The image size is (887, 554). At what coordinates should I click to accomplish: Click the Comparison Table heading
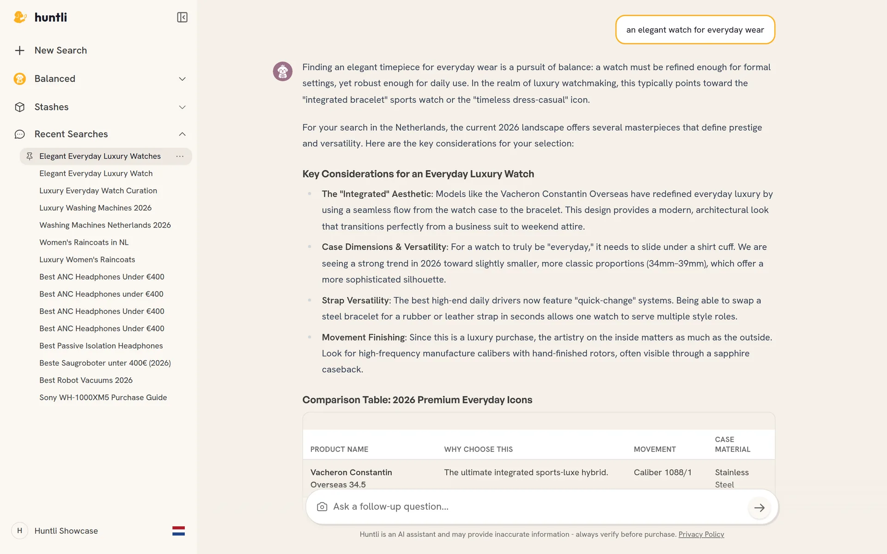tap(417, 400)
